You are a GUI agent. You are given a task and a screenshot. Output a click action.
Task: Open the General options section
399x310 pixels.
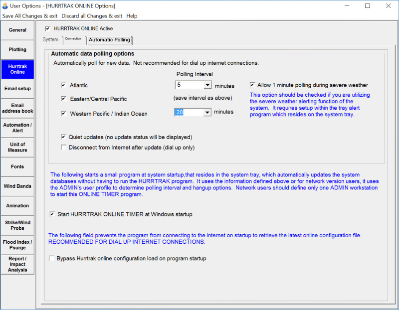tap(17, 30)
